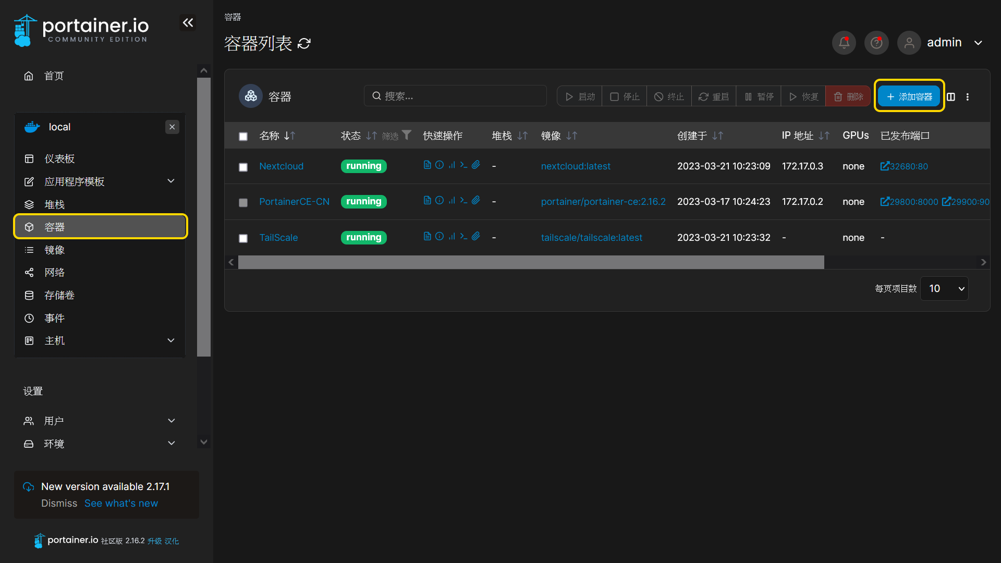Image resolution: width=1001 pixels, height=563 pixels.
Task: Attach to the Nextcloud container
Action: 476,165
